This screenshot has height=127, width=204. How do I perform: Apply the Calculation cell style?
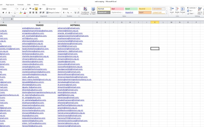click(159, 9)
